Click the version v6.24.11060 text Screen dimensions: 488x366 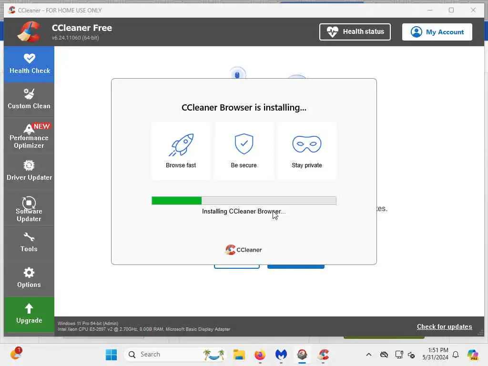coord(75,38)
